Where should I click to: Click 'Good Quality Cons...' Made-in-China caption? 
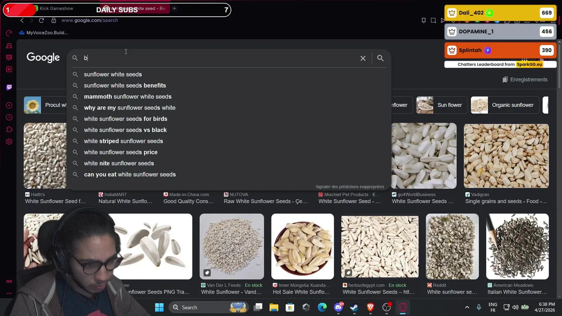pos(188,201)
